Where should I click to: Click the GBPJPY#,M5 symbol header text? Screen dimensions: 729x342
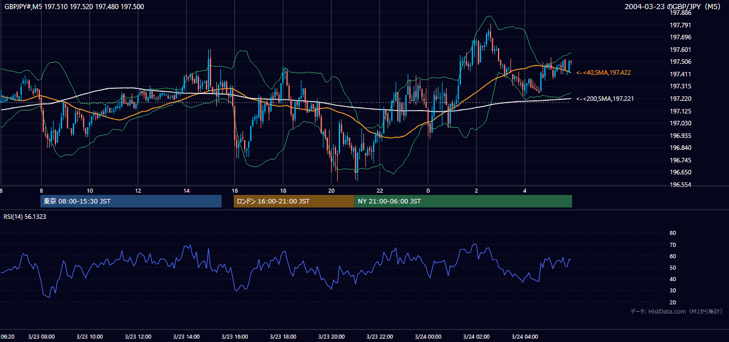[74, 7]
